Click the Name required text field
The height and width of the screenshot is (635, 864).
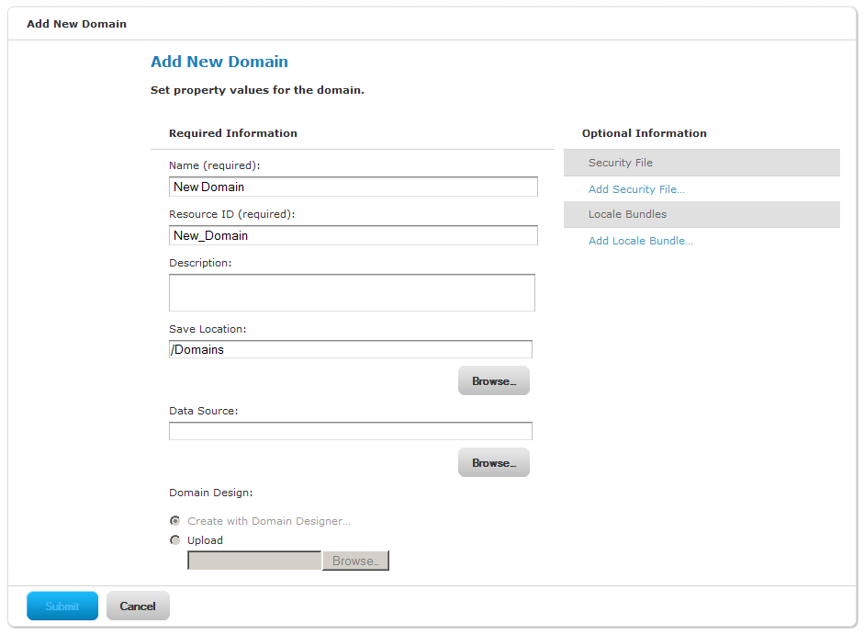click(353, 187)
